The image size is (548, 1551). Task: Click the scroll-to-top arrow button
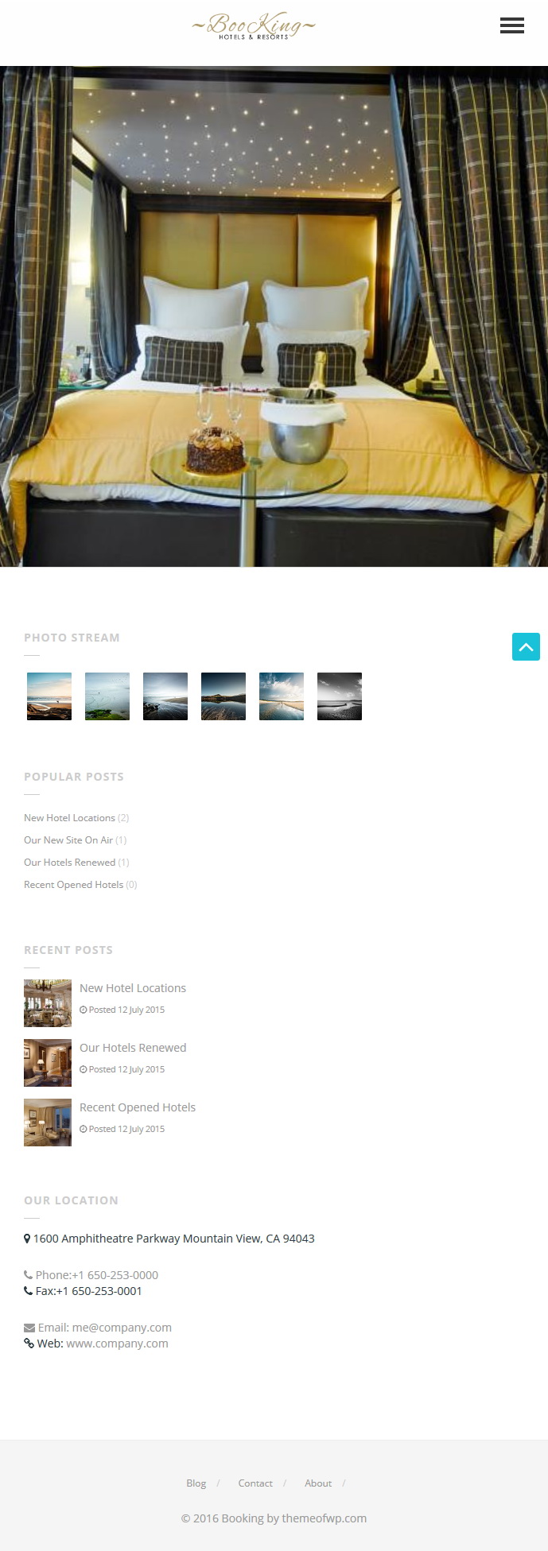(526, 647)
